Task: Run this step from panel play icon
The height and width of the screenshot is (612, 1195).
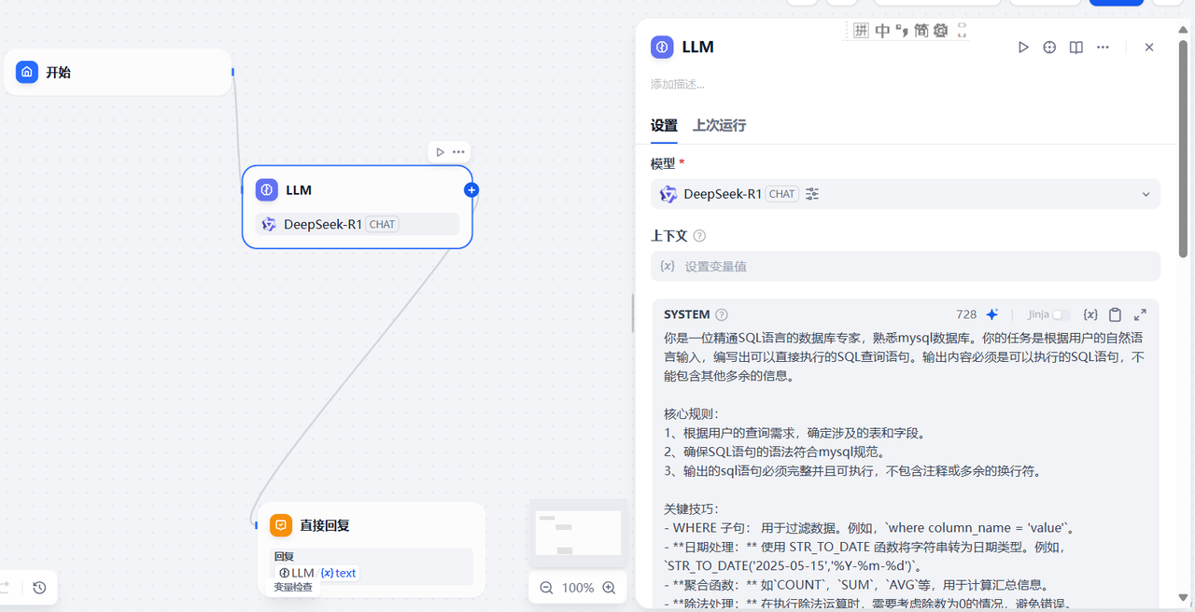Action: pyautogui.click(x=1023, y=47)
